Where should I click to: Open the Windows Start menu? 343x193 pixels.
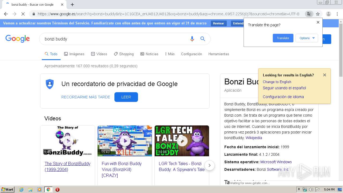click(8, 190)
